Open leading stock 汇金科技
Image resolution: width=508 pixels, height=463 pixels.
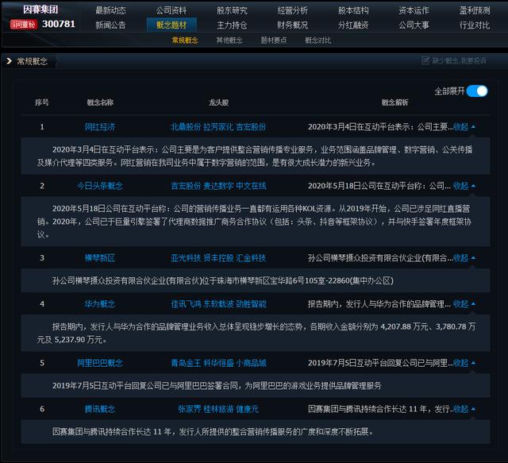pyautogui.click(x=251, y=258)
